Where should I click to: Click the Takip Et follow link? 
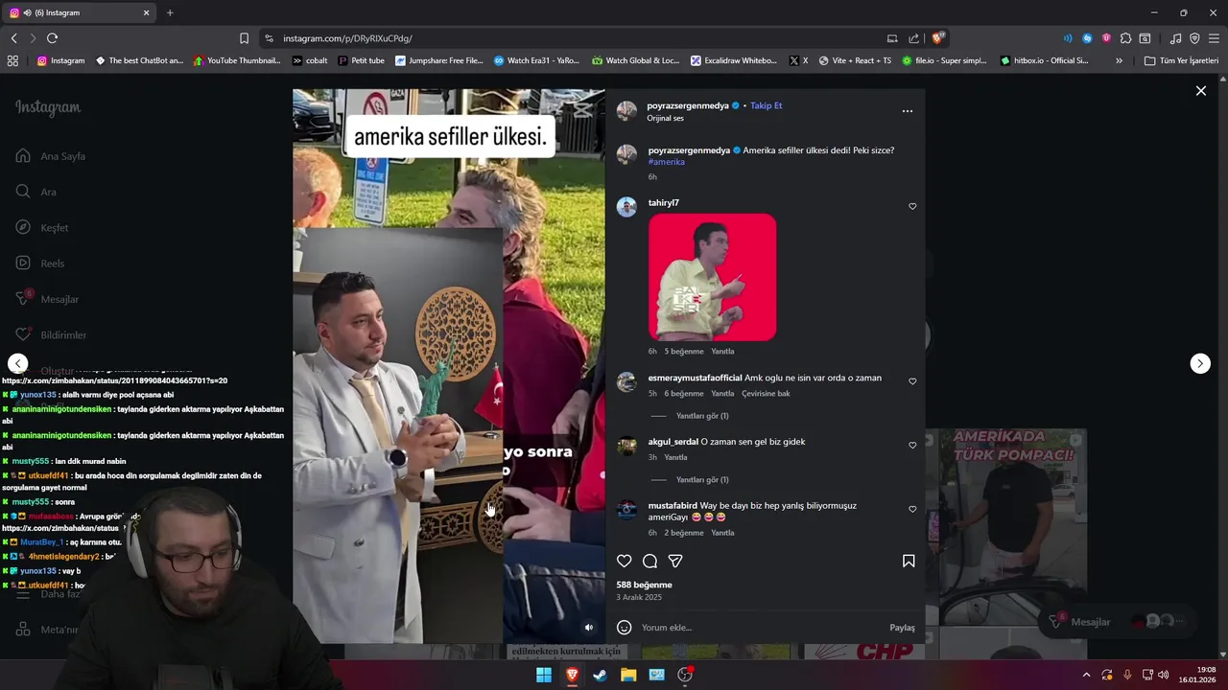click(x=767, y=105)
